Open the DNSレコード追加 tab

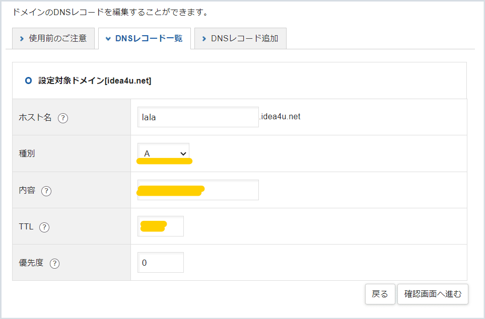click(240, 38)
